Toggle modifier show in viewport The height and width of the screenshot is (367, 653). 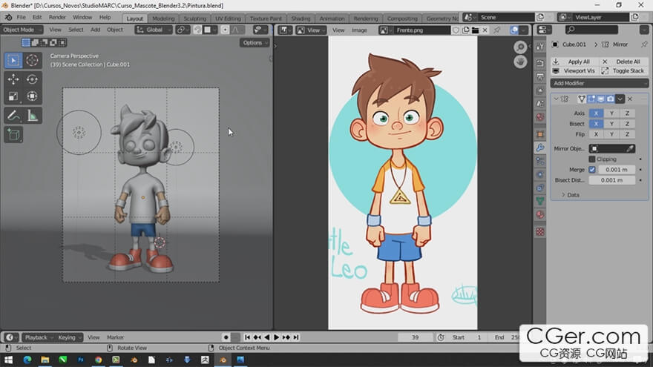601,99
